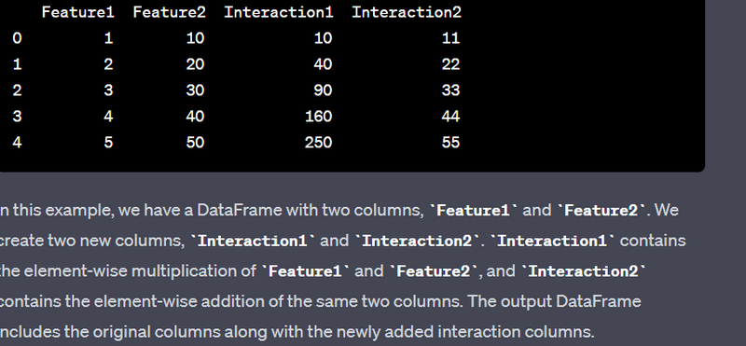Click the value 30 in the Feature2 column
746x346 pixels.
click(195, 90)
